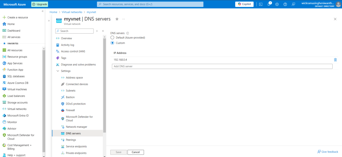Click the Virtual networks breadcrumb link
This screenshot has width=342, height=157.
70,12
